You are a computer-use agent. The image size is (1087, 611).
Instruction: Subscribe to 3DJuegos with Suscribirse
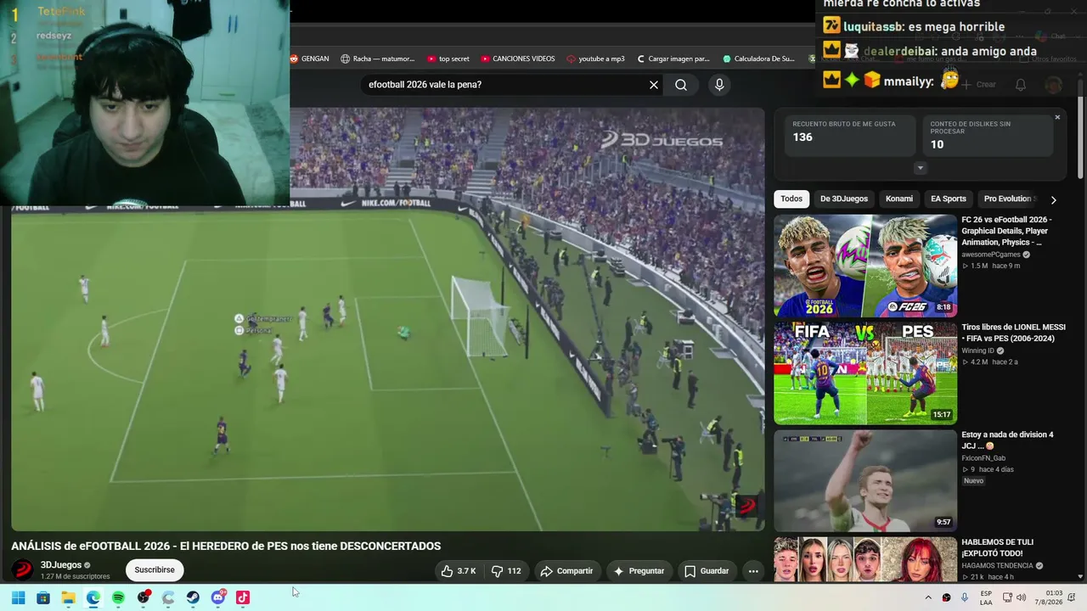pos(155,570)
